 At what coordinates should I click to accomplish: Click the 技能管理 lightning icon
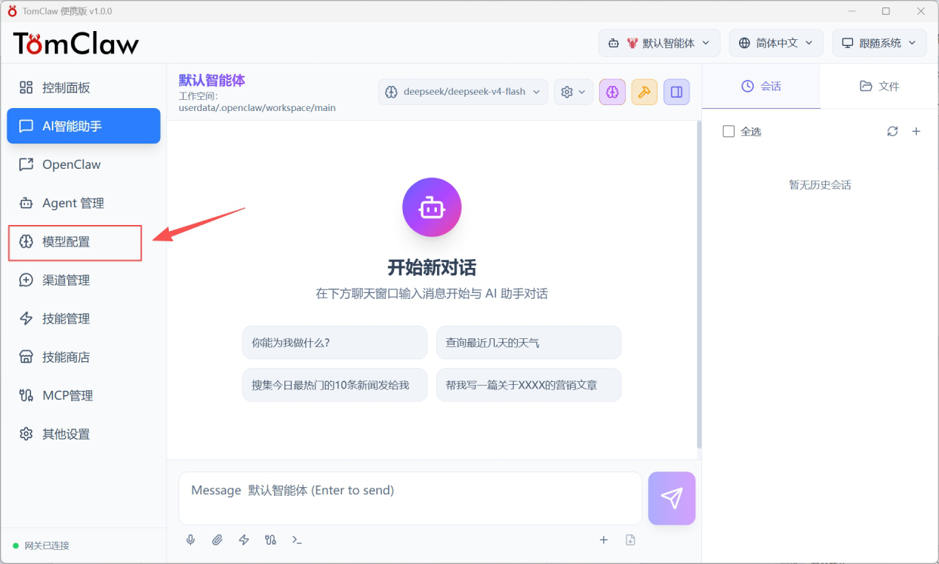[26, 318]
